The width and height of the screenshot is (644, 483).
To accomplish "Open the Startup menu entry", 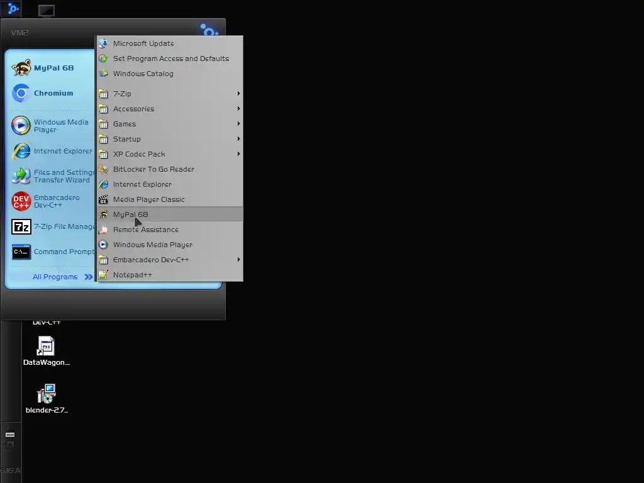I will (x=170, y=139).
